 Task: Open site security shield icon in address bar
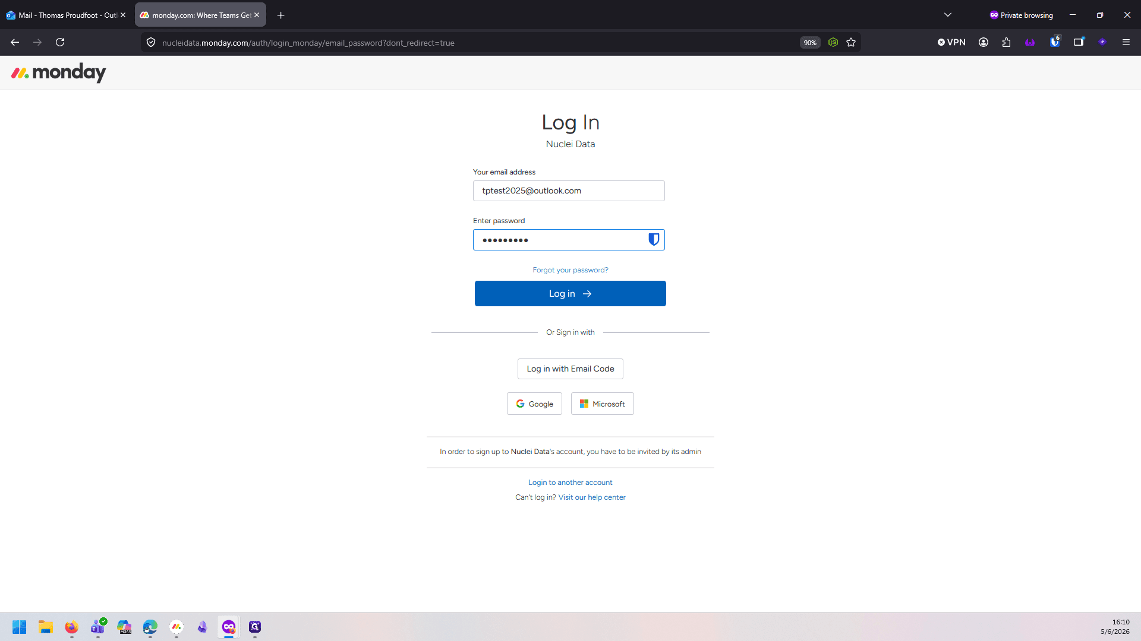[151, 42]
